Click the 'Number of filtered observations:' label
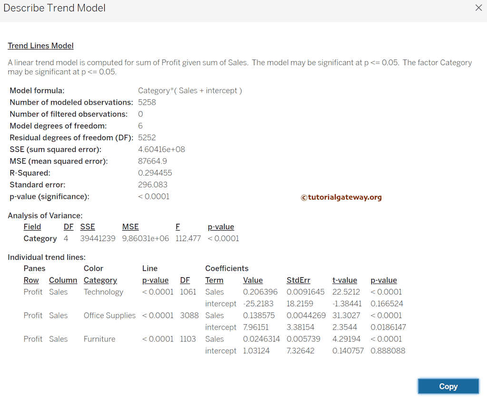The width and height of the screenshot is (487, 398). pyautogui.click(x=68, y=114)
